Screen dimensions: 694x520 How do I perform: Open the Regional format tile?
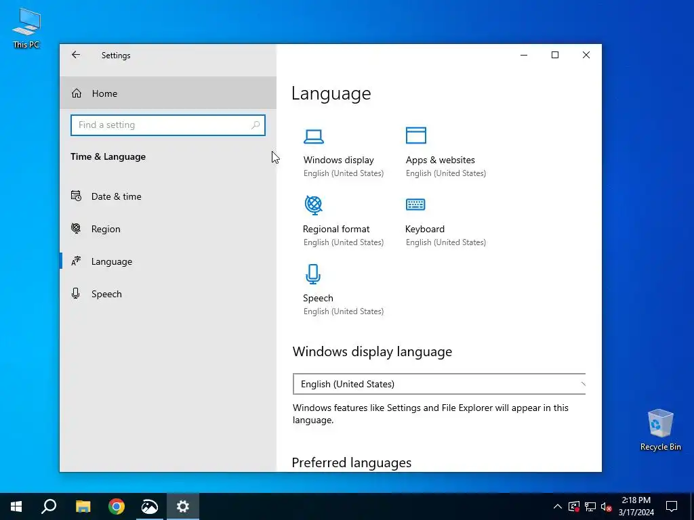(x=344, y=222)
